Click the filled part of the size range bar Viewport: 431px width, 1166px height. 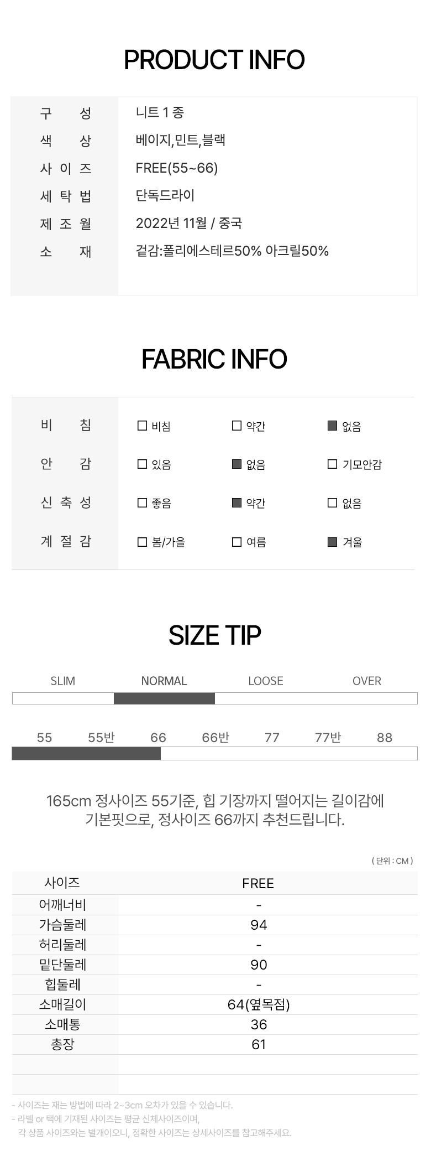pos(86,753)
